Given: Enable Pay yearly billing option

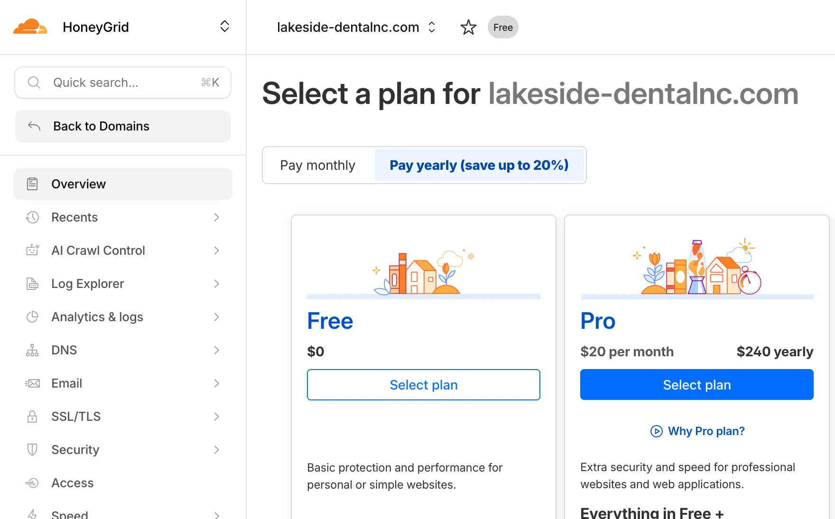Looking at the screenshot, I should click(x=479, y=165).
